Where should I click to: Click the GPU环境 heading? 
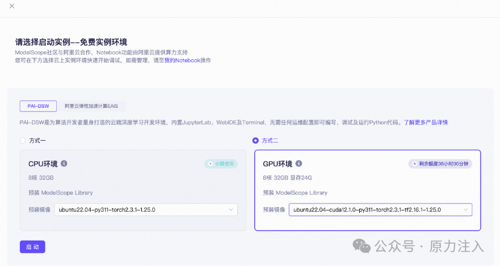point(277,164)
